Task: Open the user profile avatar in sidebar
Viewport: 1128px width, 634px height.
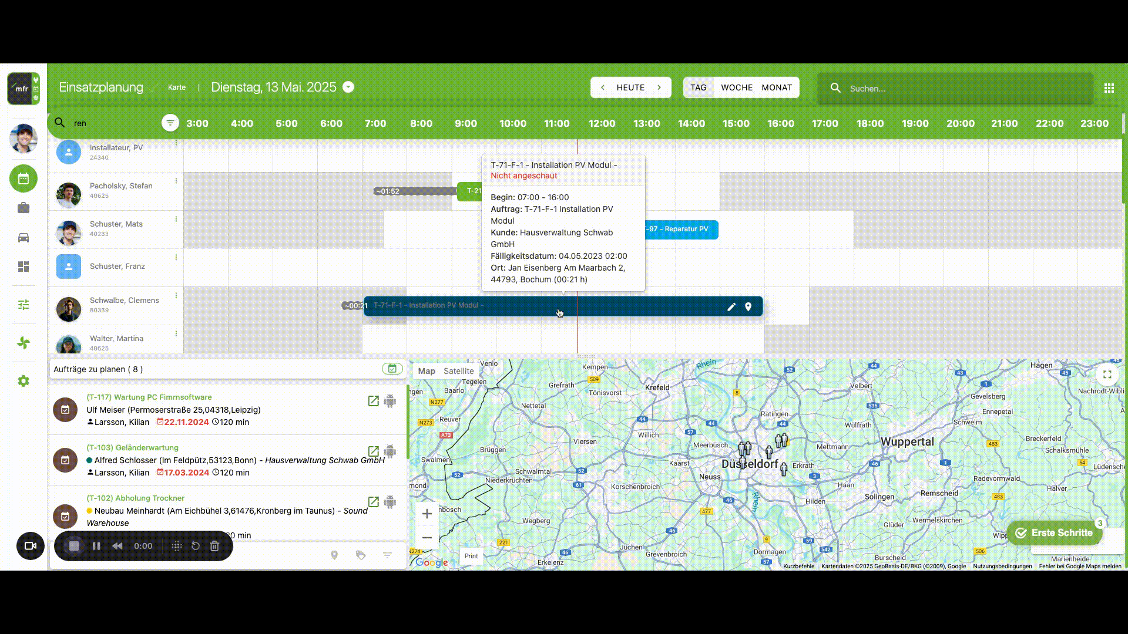Action: click(x=23, y=139)
